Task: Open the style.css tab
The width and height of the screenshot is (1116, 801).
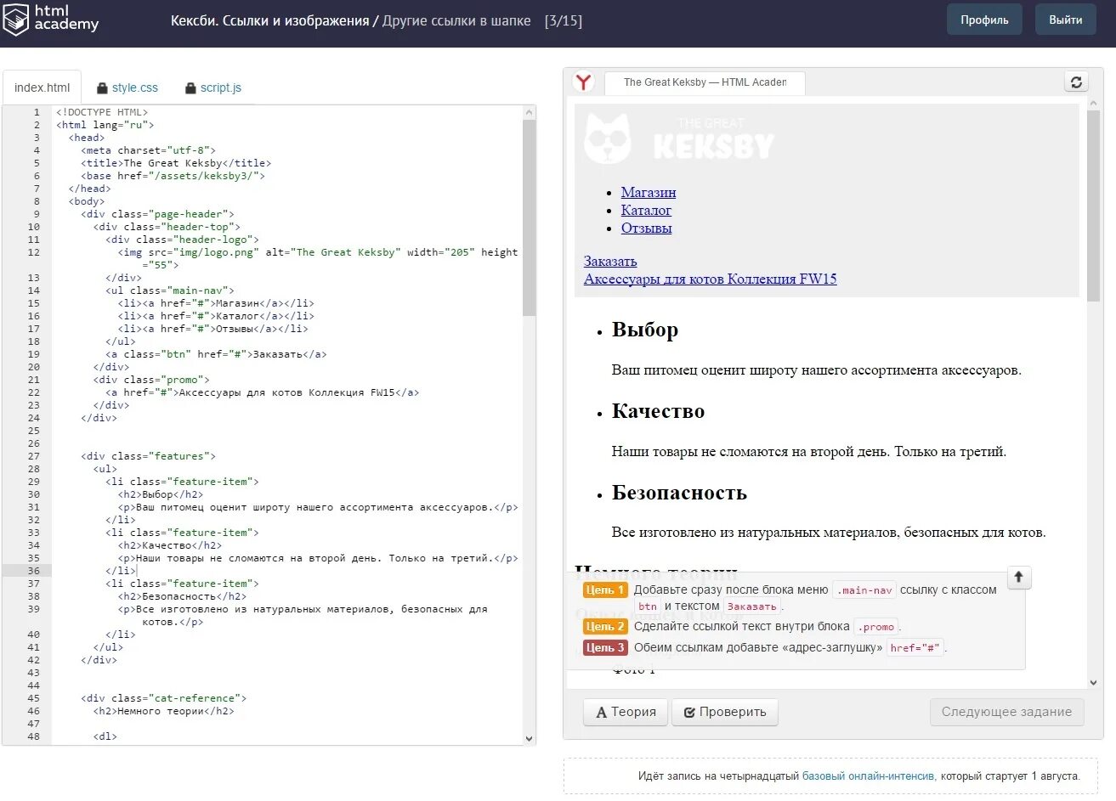Action: 127,87
